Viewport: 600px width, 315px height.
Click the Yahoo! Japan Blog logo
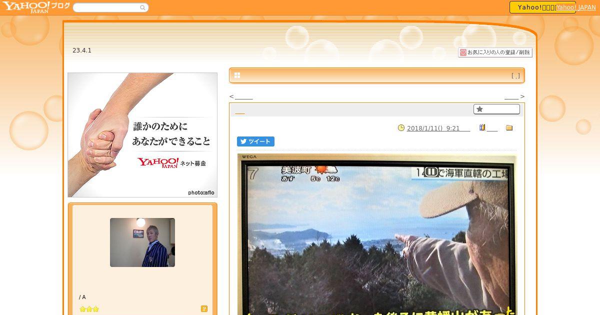[x=35, y=7]
